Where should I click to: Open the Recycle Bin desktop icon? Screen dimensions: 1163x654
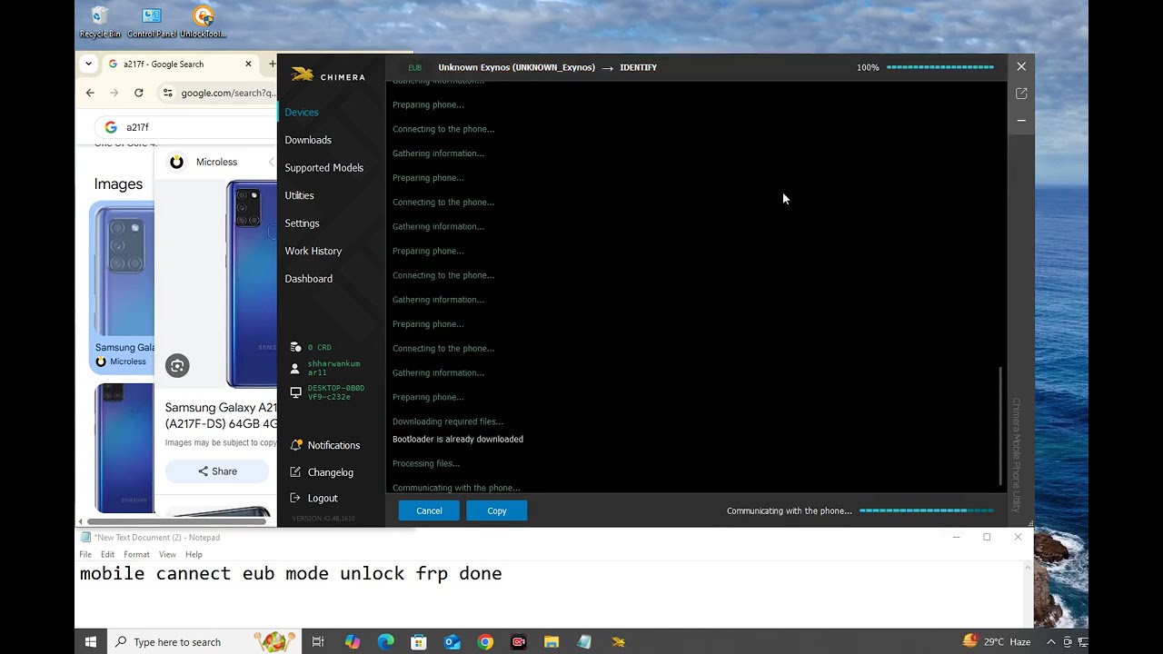[x=100, y=22]
